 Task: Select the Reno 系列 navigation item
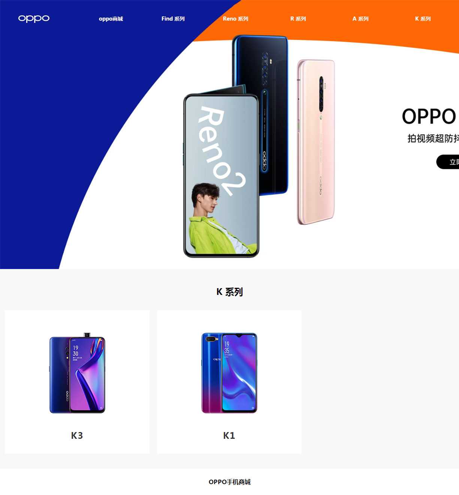click(x=236, y=19)
